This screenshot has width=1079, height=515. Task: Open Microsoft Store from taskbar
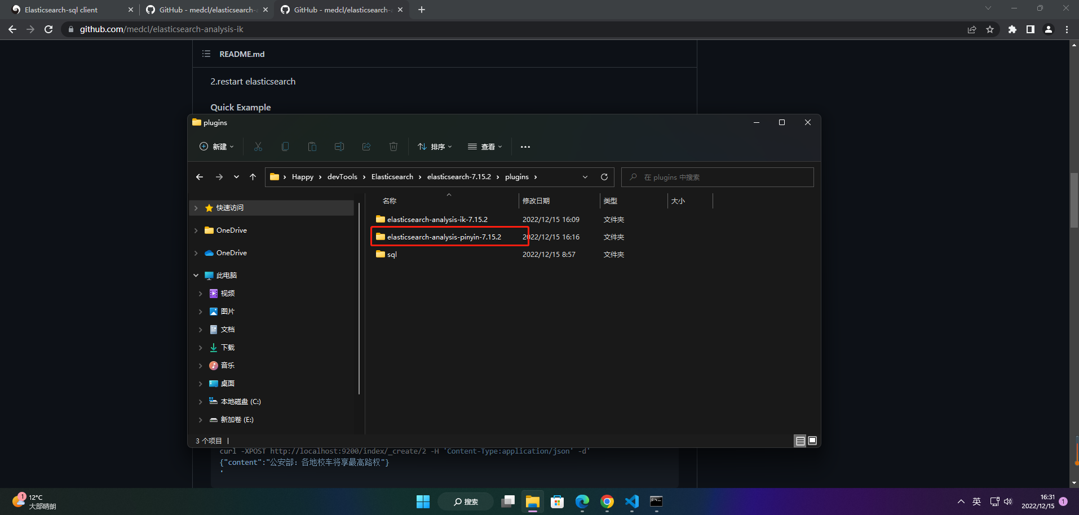(x=558, y=501)
